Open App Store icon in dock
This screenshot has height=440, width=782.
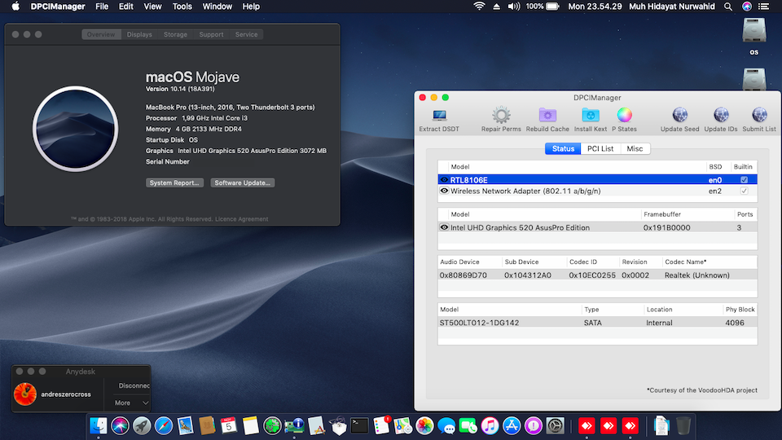point(512,426)
